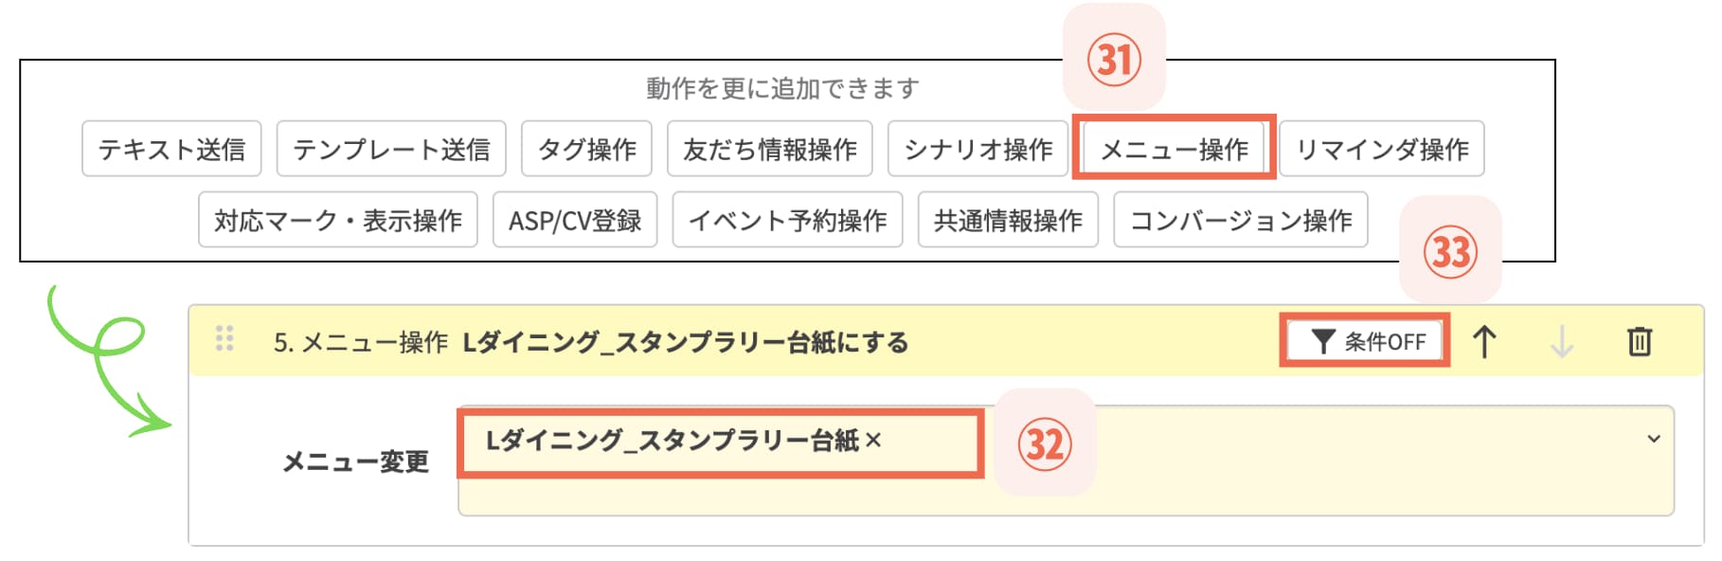Screen dimensions: 1722x561
Task: Select 対応マーク・表示操作
Action: (340, 221)
